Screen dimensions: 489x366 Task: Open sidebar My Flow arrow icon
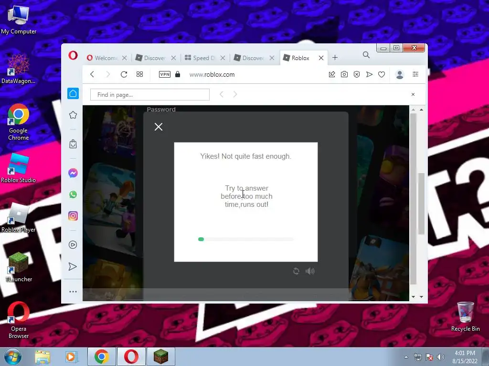click(73, 267)
